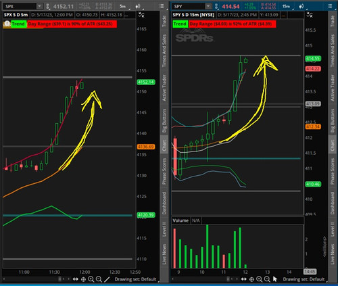The image size is (338, 286).
Task: Expand the SPX symbol dropdown arrow
Action: point(39,6)
